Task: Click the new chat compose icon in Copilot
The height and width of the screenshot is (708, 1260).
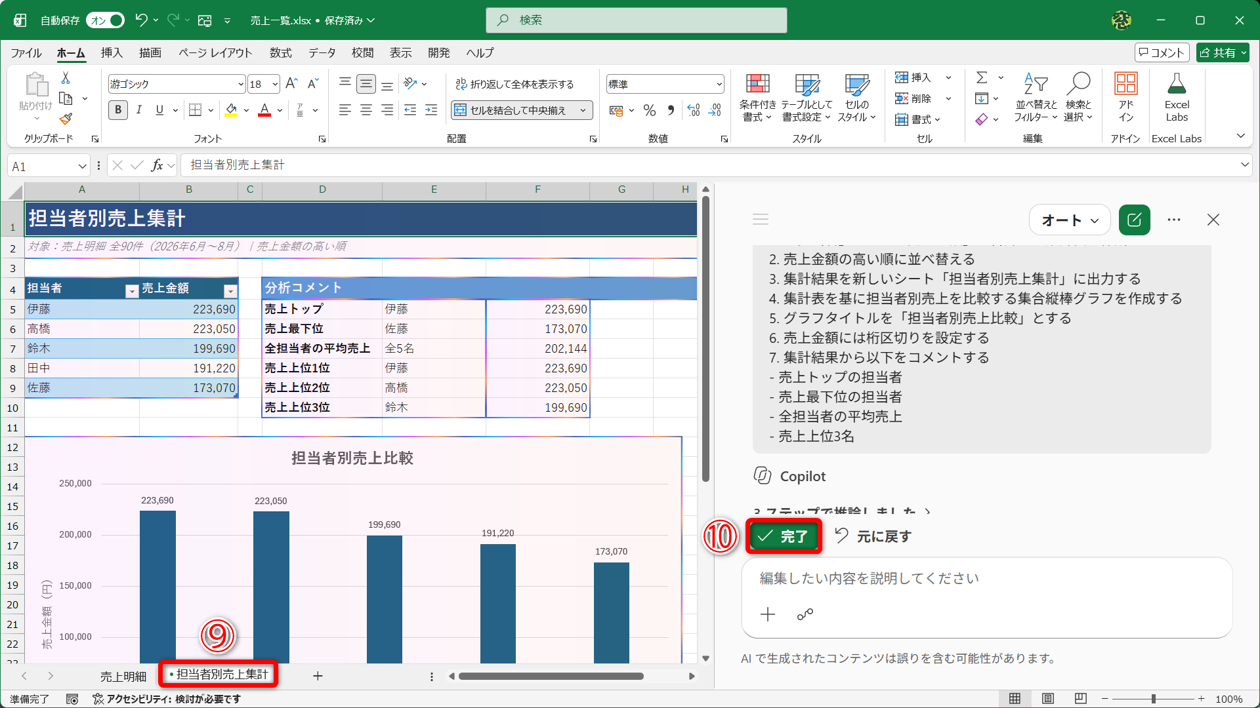Action: click(1135, 220)
